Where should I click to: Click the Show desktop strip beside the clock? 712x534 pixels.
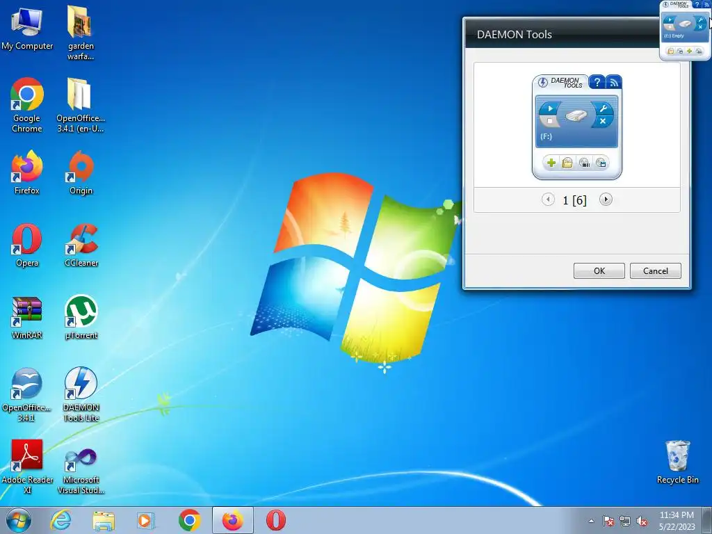(707, 520)
